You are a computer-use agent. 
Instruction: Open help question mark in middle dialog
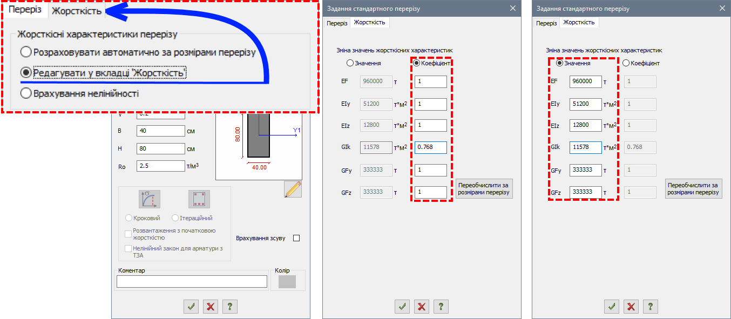tap(441, 307)
